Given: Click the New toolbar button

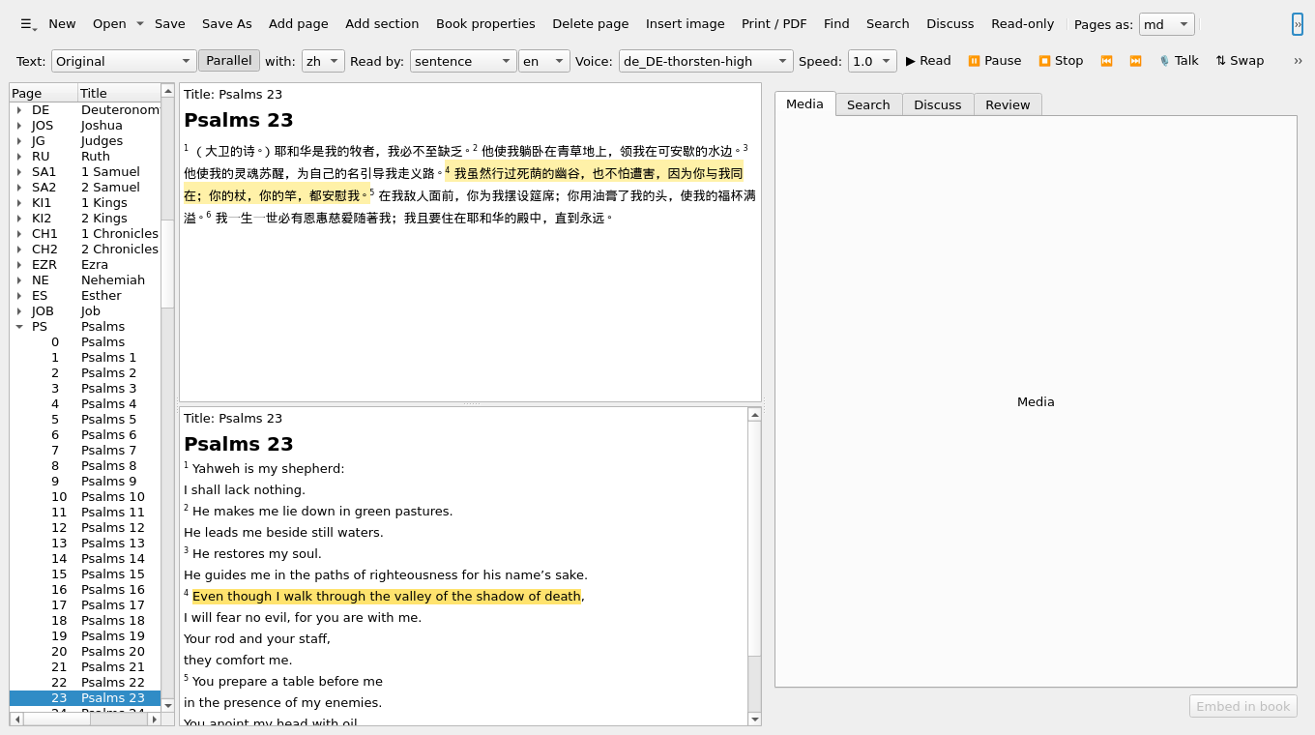Looking at the screenshot, I should click(62, 24).
